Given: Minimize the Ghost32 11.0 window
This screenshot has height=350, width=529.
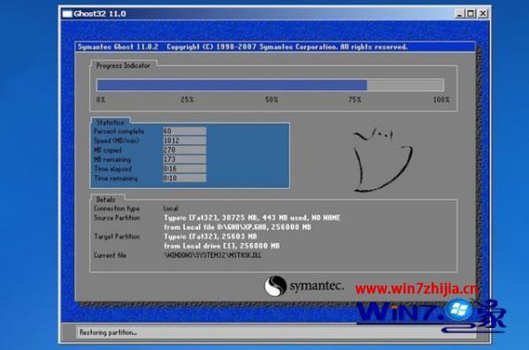Looking at the screenshot, I should point(459,13).
